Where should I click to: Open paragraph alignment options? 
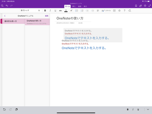click(98, 10)
